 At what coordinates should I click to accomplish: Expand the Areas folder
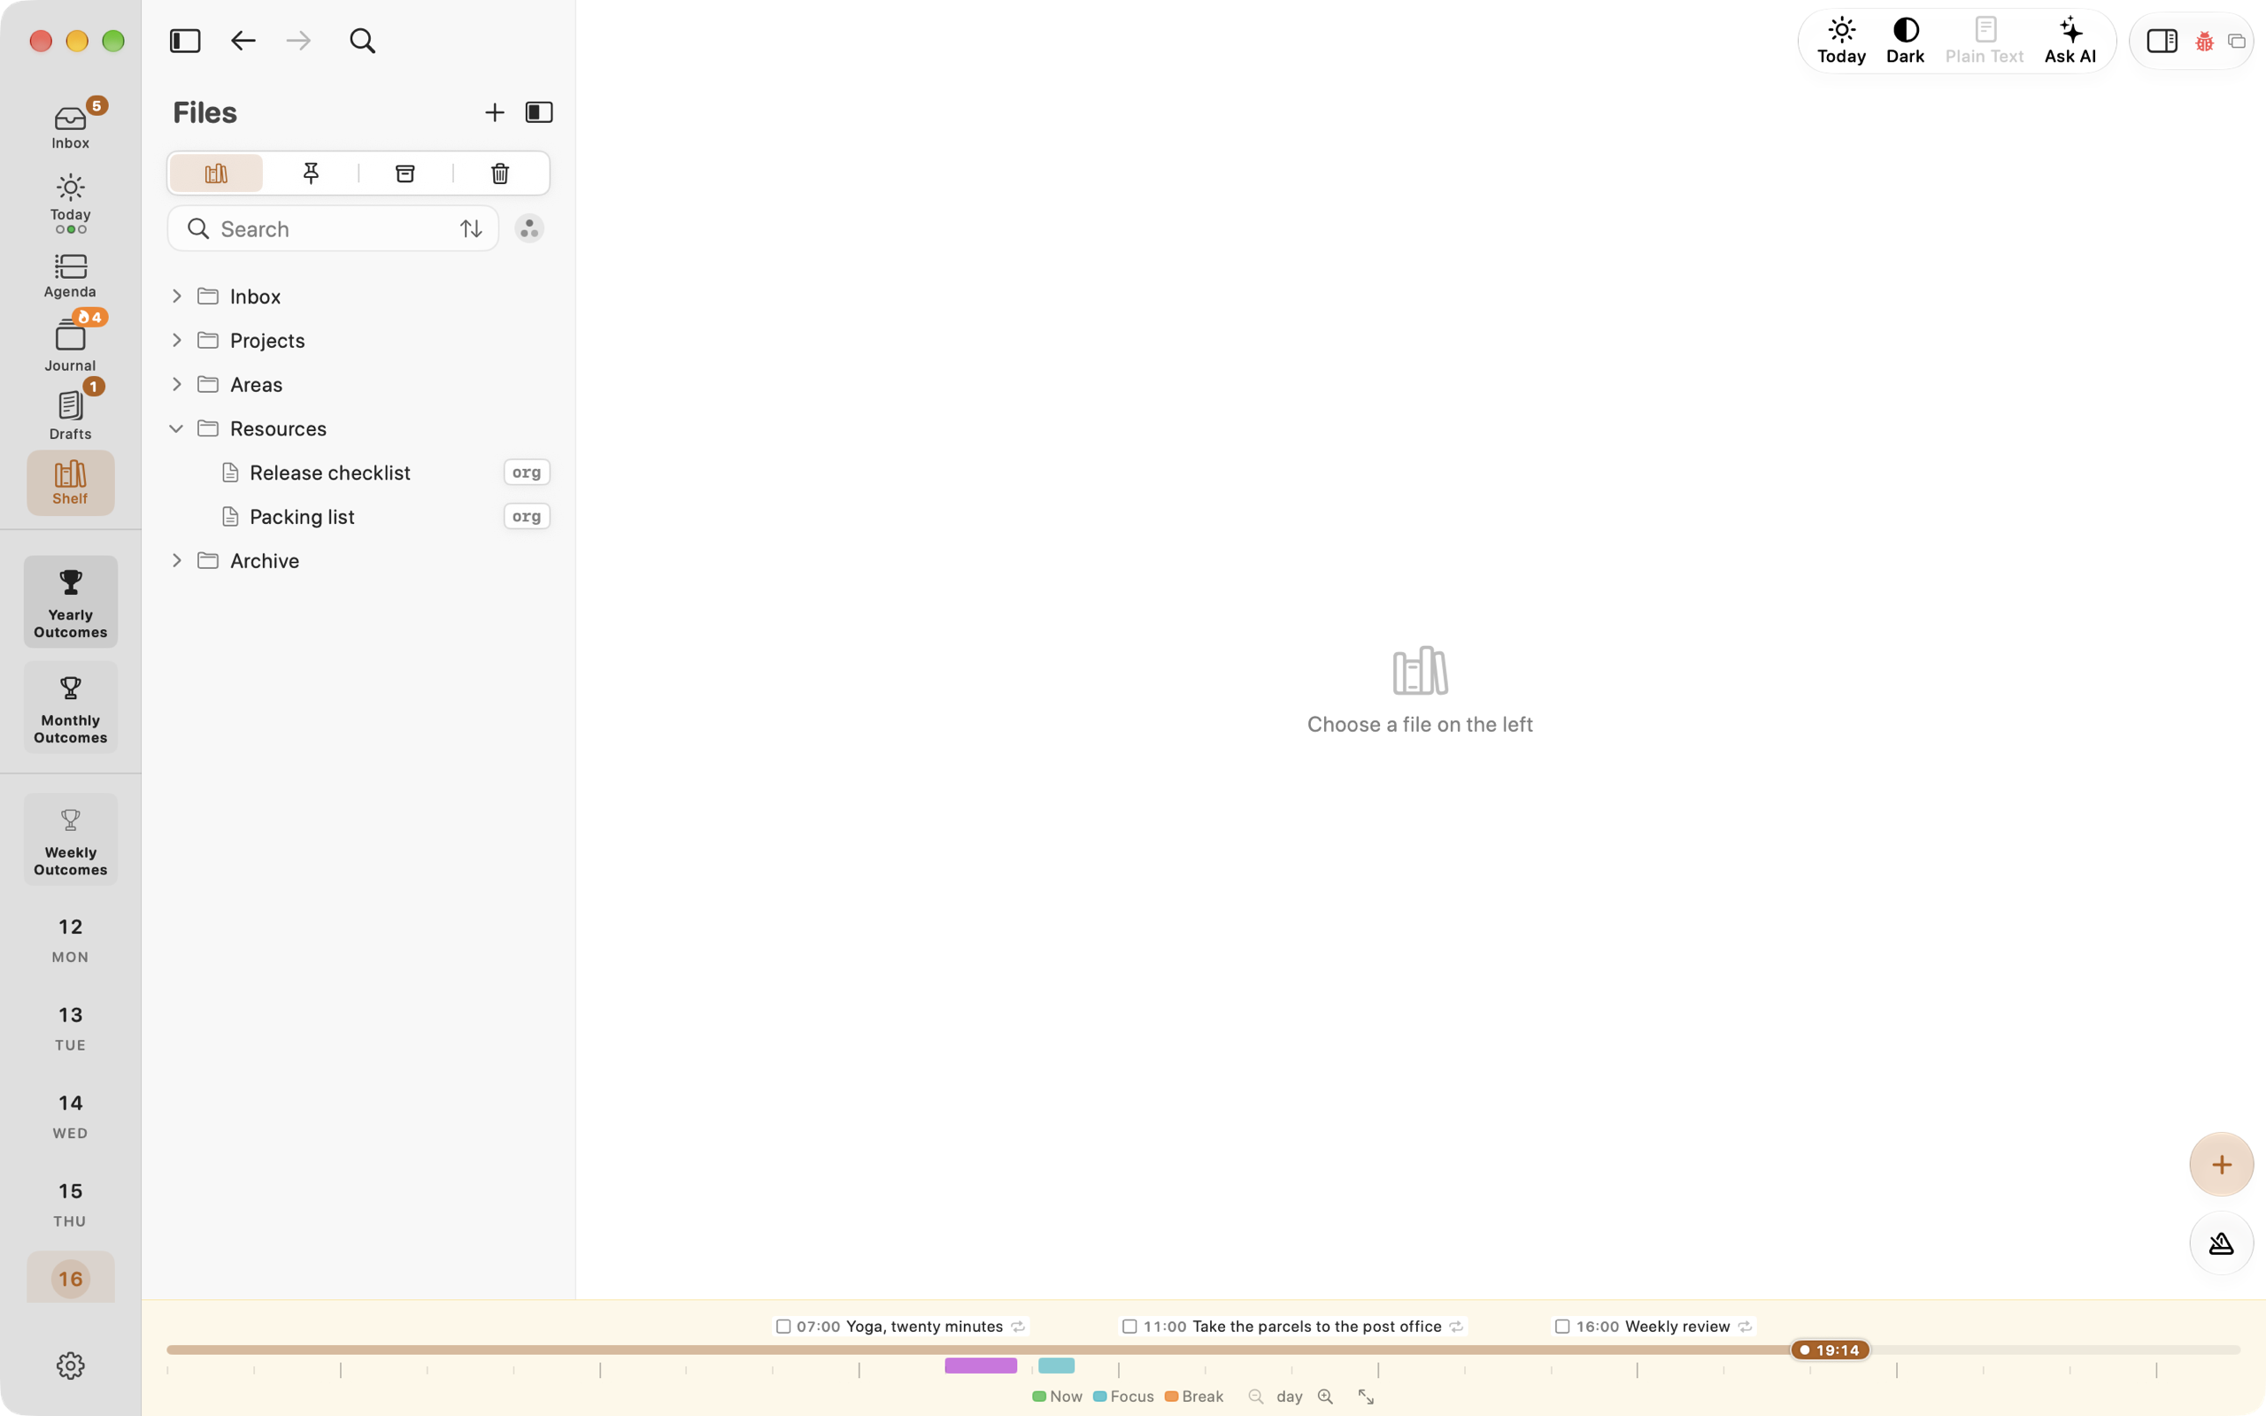click(176, 384)
